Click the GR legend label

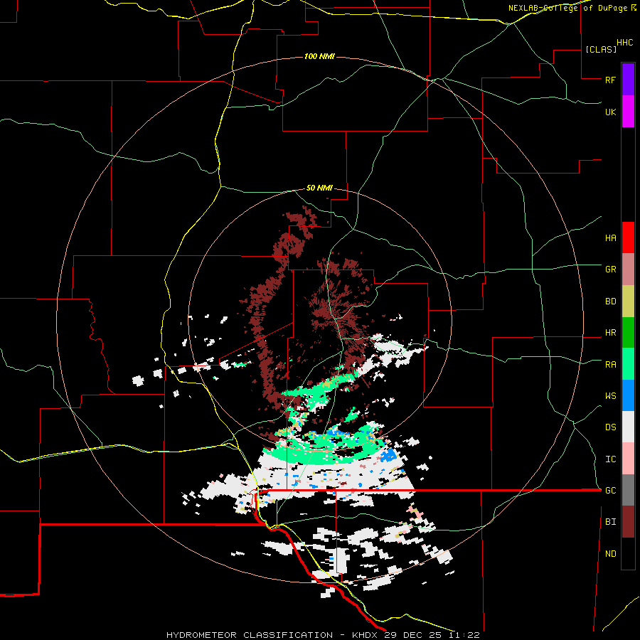pos(610,270)
